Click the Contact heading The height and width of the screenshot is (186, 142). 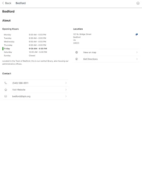click(7, 73)
